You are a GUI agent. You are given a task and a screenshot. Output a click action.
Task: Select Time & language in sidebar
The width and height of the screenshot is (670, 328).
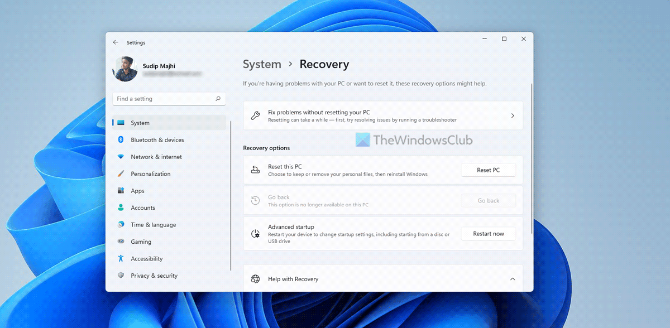click(153, 225)
